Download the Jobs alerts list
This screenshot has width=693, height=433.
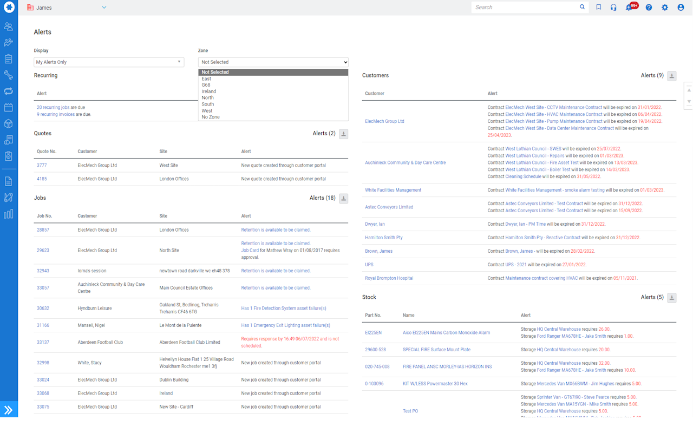pyautogui.click(x=343, y=199)
